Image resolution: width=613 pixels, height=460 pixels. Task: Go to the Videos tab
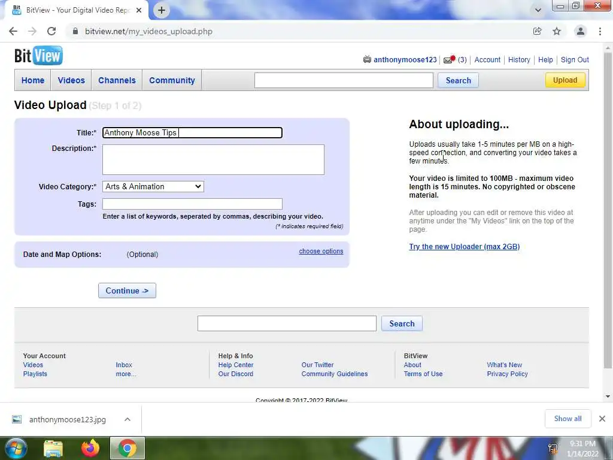[71, 80]
